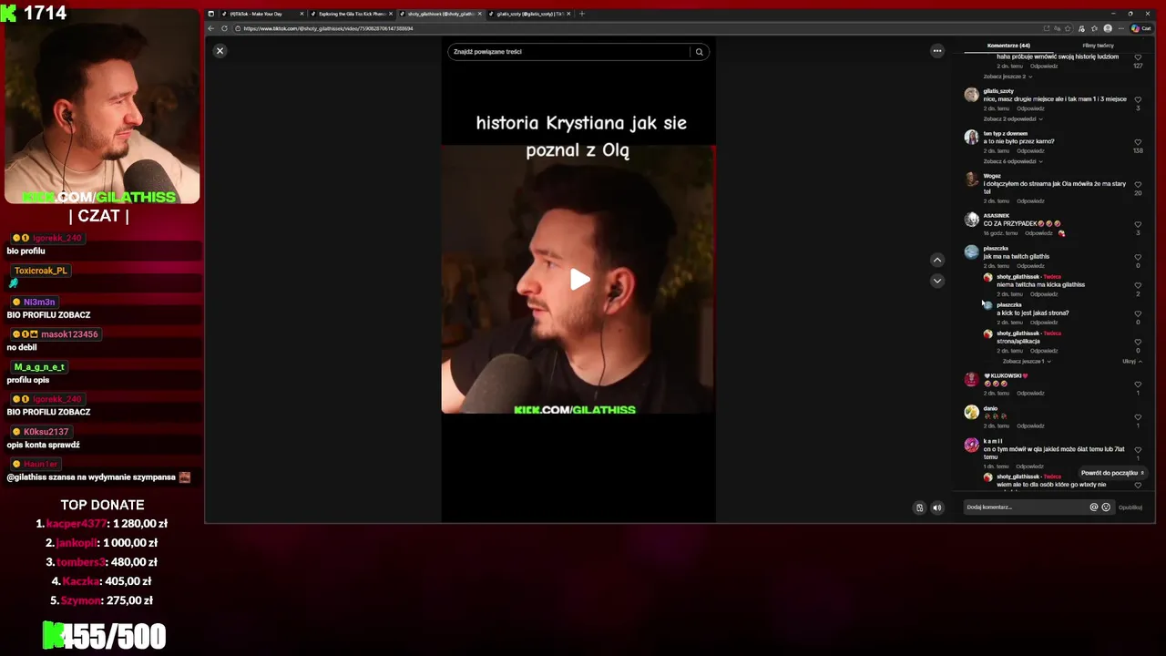
Task: Click the Opublikuj button
Action: click(x=1130, y=507)
